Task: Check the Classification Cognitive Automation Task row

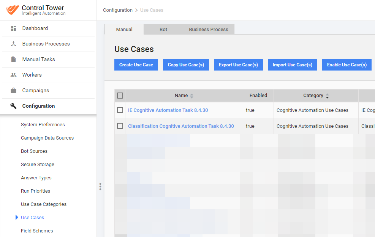Action: [x=120, y=126]
